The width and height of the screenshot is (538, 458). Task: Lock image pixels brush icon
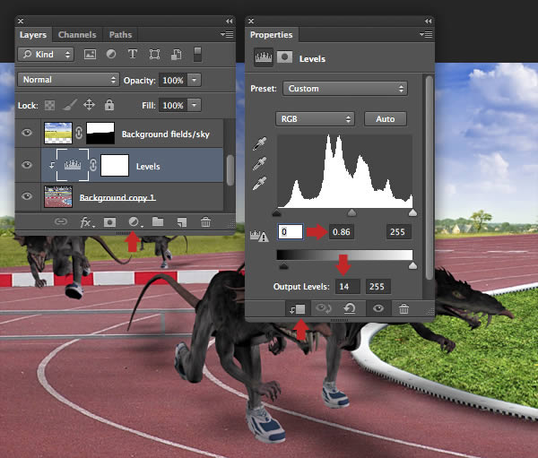click(70, 105)
